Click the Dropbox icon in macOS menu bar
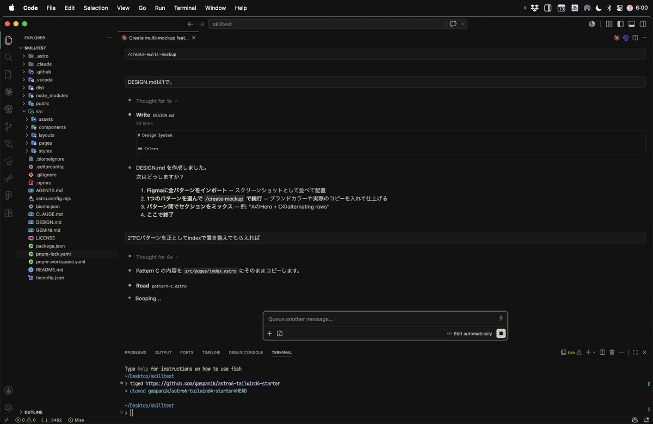This screenshot has height=424, width=653. [x=535, y=8]
